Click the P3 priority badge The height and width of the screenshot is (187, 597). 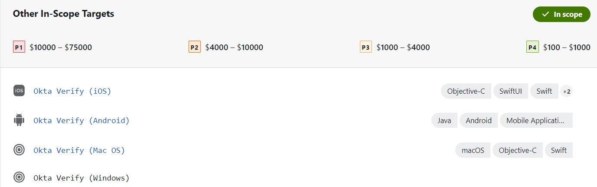click(x=366, y=47)
